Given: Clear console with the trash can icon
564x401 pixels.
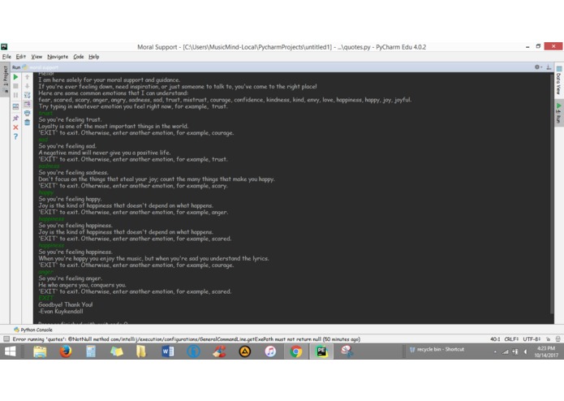Looking at the screenshot, I should pyautogui.click(x=27, y=123).
